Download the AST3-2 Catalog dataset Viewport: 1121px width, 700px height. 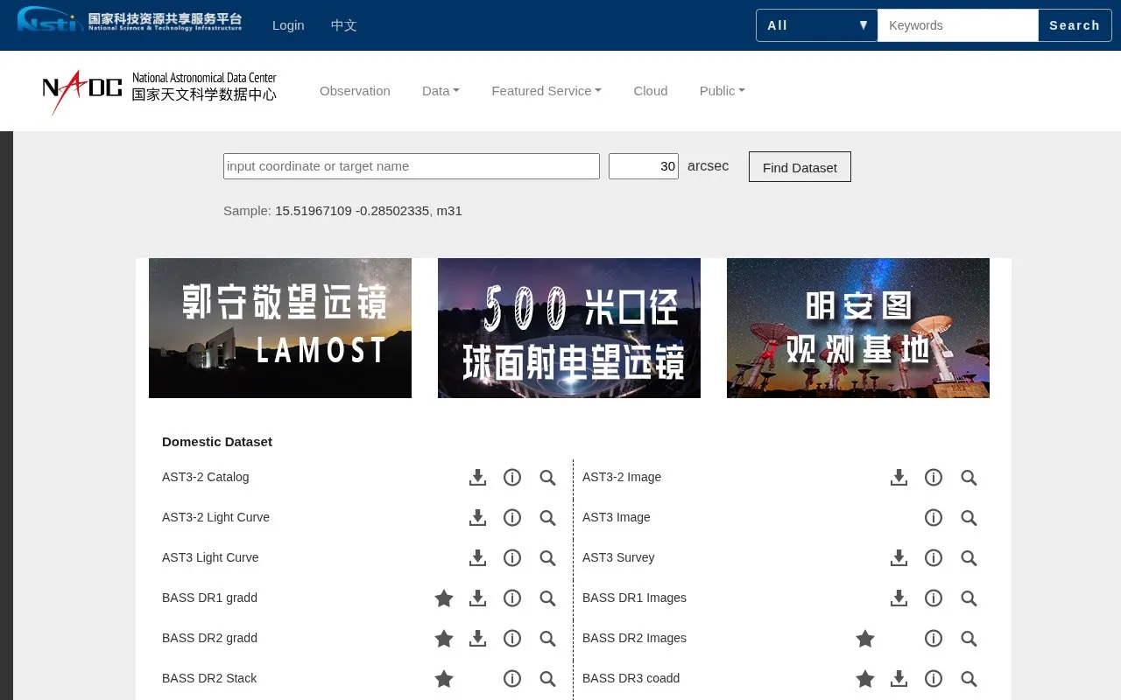[477, 477]
